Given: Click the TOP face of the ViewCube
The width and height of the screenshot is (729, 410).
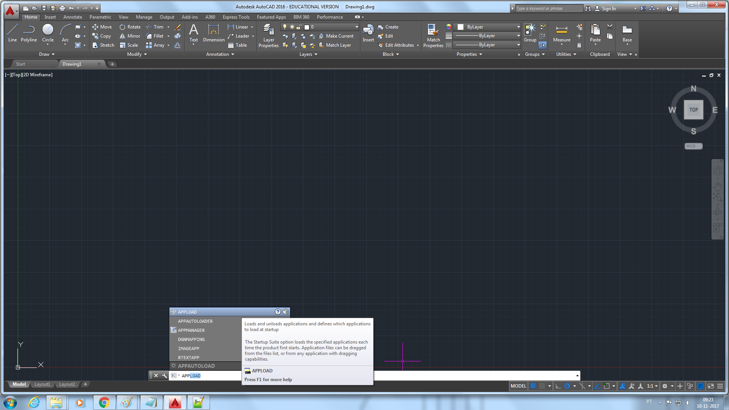Looking at the screenshot, I should pyautogui.click(x=693, y=110).
